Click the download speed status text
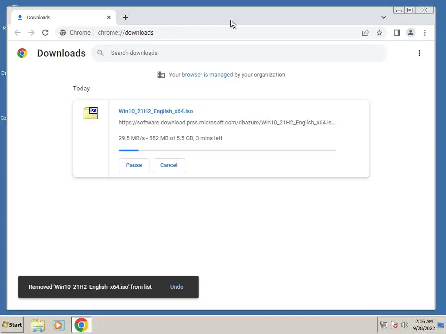Screen dimensions: 446x334 tap(170, 138)
